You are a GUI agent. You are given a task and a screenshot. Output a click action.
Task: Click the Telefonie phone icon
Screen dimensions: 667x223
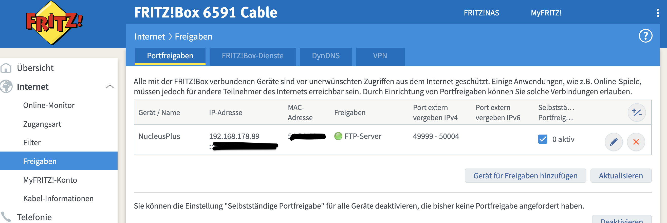6,217
